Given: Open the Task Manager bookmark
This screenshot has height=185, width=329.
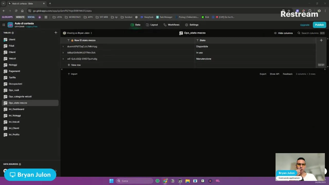Looking at the screenshot, I should point(164,17).
